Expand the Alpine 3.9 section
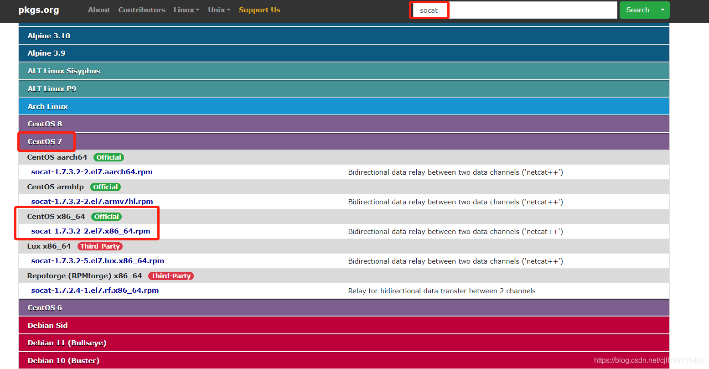 point(344,53)
